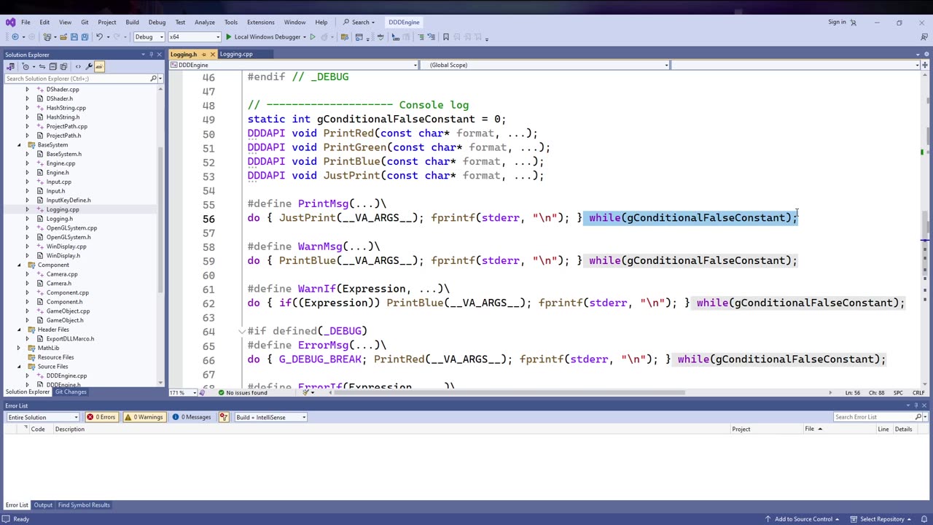Close the Logging.h tab

[213, 54]
